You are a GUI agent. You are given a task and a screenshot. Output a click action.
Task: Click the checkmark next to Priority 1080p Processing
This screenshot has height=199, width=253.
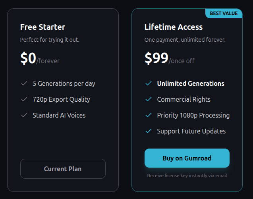149,115
